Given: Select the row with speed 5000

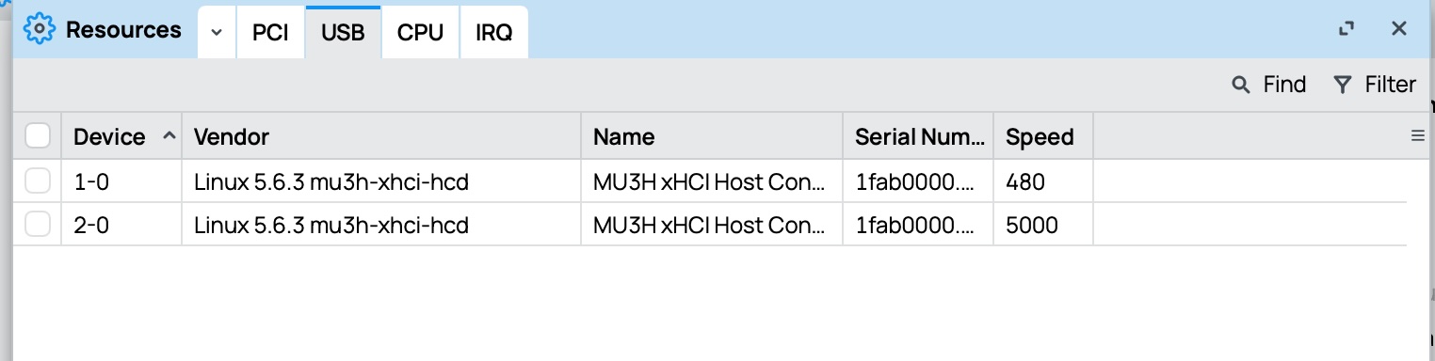Looking at the screenshot, I should coord(710,225).
